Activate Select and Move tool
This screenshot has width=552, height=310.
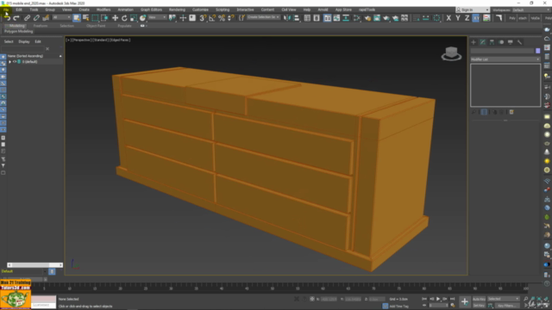pyautogui.click(x=115, y=18)
